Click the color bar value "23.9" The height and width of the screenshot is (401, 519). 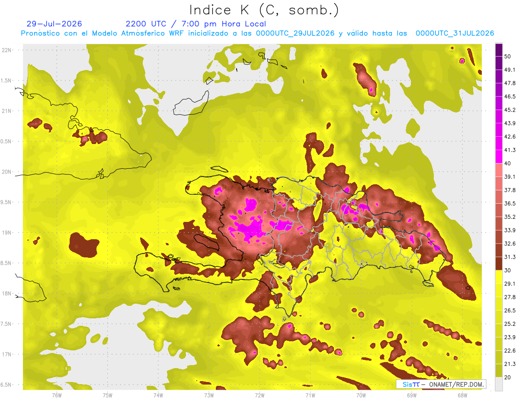510,337
